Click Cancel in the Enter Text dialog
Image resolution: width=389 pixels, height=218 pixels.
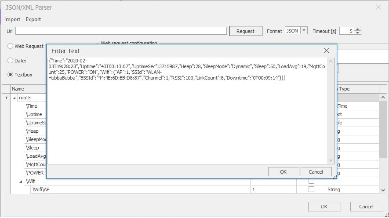pos(316,172)
